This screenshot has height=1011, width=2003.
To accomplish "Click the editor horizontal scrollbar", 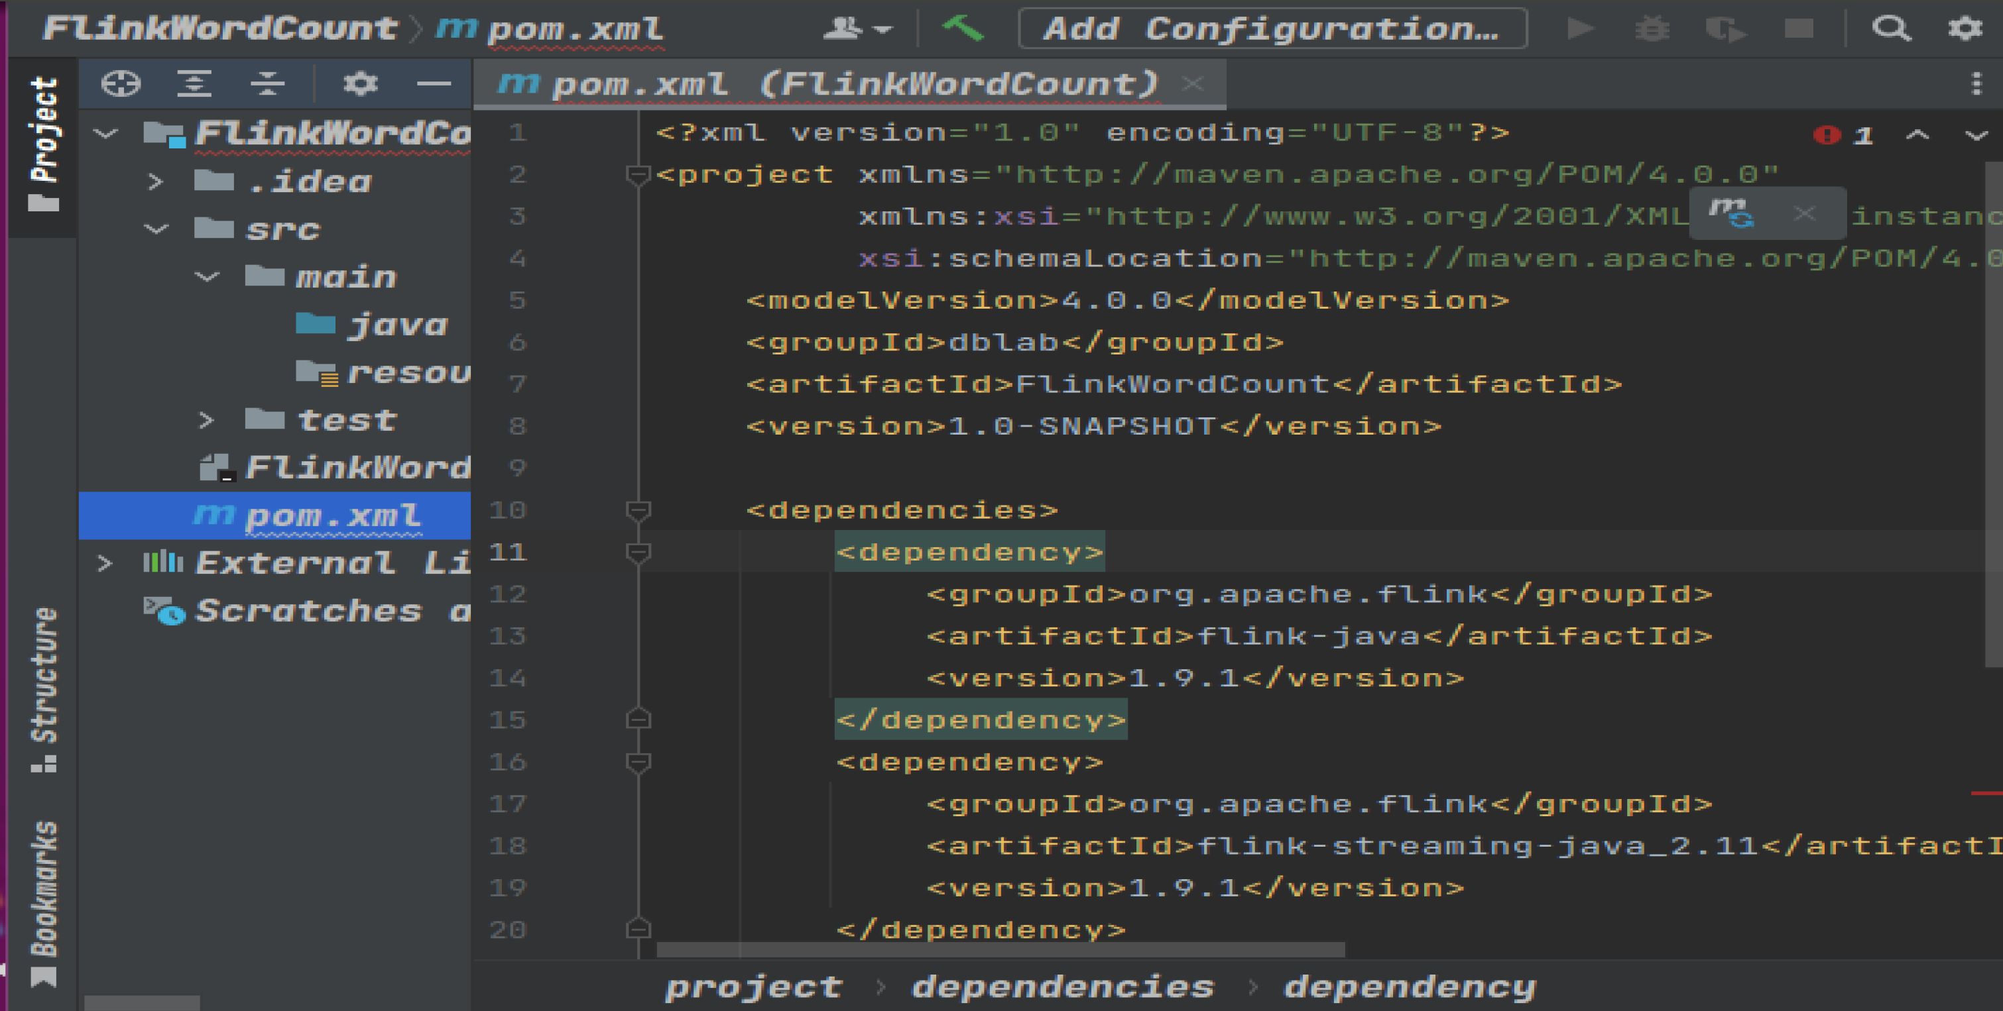I will tap(1000, 949).
